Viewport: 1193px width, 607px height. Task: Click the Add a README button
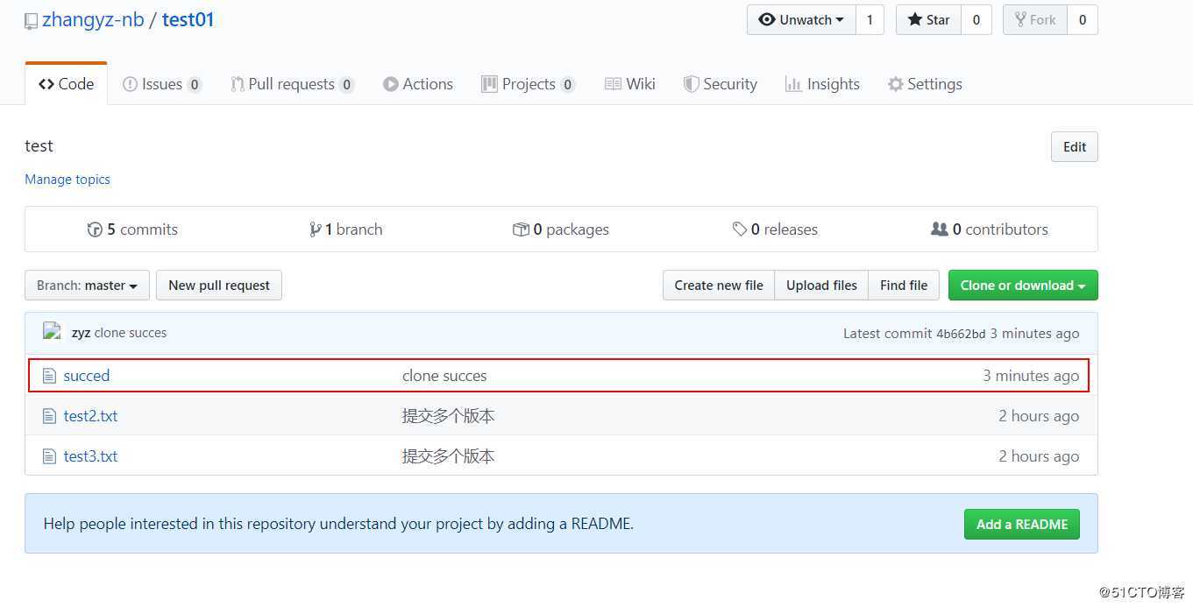[x=1022, y=525]
